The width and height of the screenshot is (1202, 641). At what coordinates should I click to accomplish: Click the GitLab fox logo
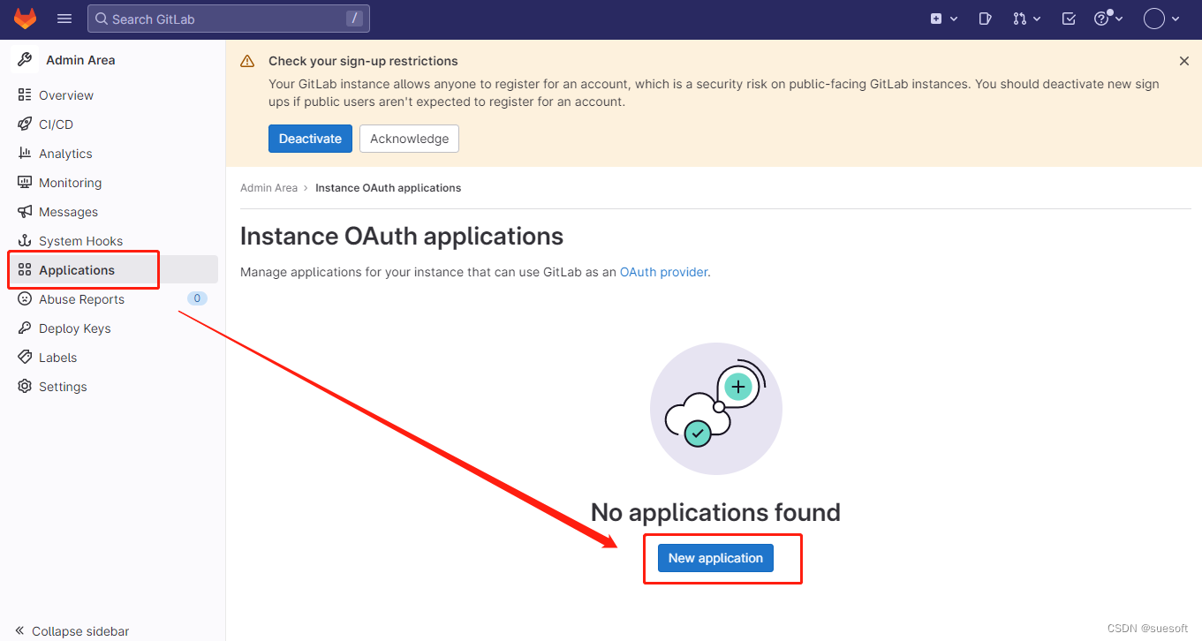(25, 19)
